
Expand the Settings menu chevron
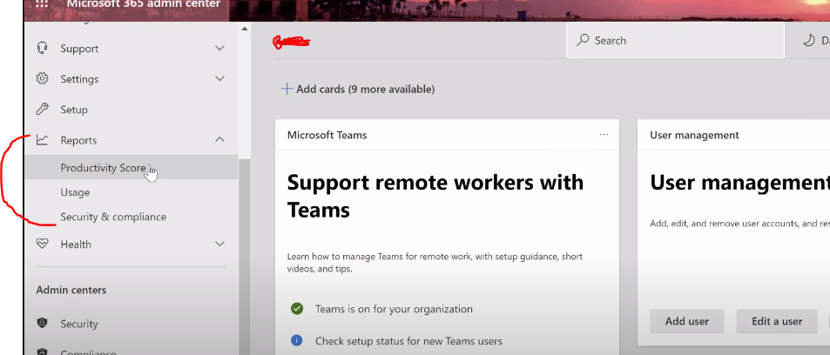tap(219, 79)
